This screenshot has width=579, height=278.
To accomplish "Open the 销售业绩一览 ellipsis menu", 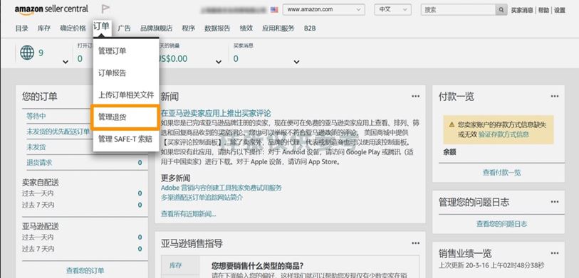I will click(x=555, y=253).
